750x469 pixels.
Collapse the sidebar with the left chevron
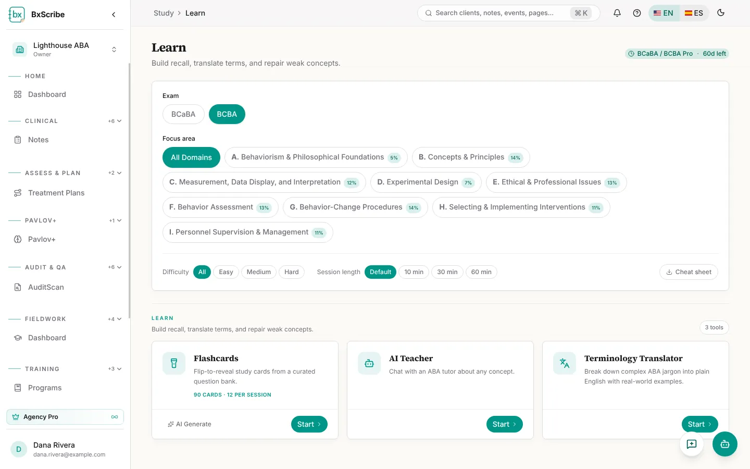click(114, 15)
